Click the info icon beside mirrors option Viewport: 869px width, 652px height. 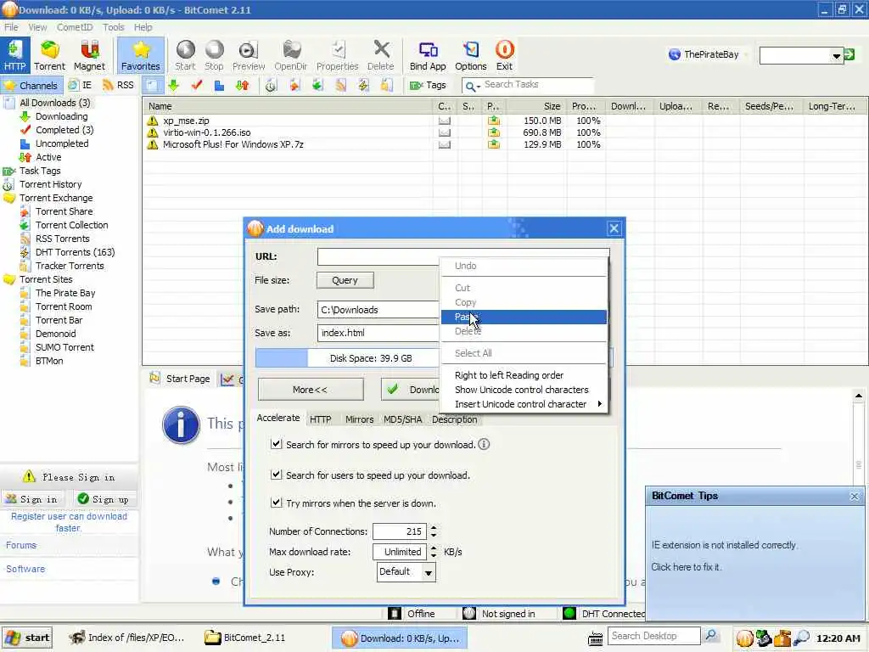click(x=484, y=444)
